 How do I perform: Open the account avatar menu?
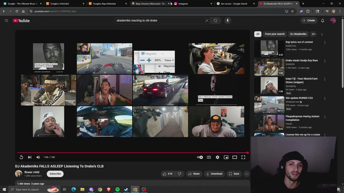tap(333, 21)
